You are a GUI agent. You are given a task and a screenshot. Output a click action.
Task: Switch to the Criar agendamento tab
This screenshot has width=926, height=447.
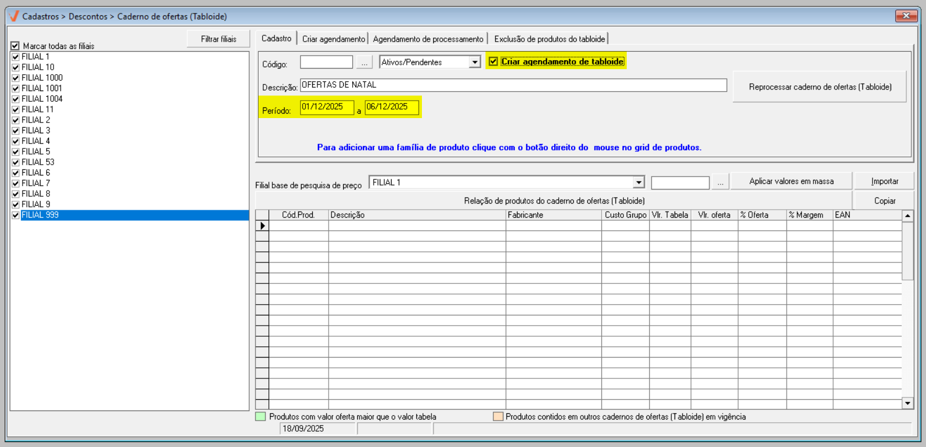click(333, 39)
